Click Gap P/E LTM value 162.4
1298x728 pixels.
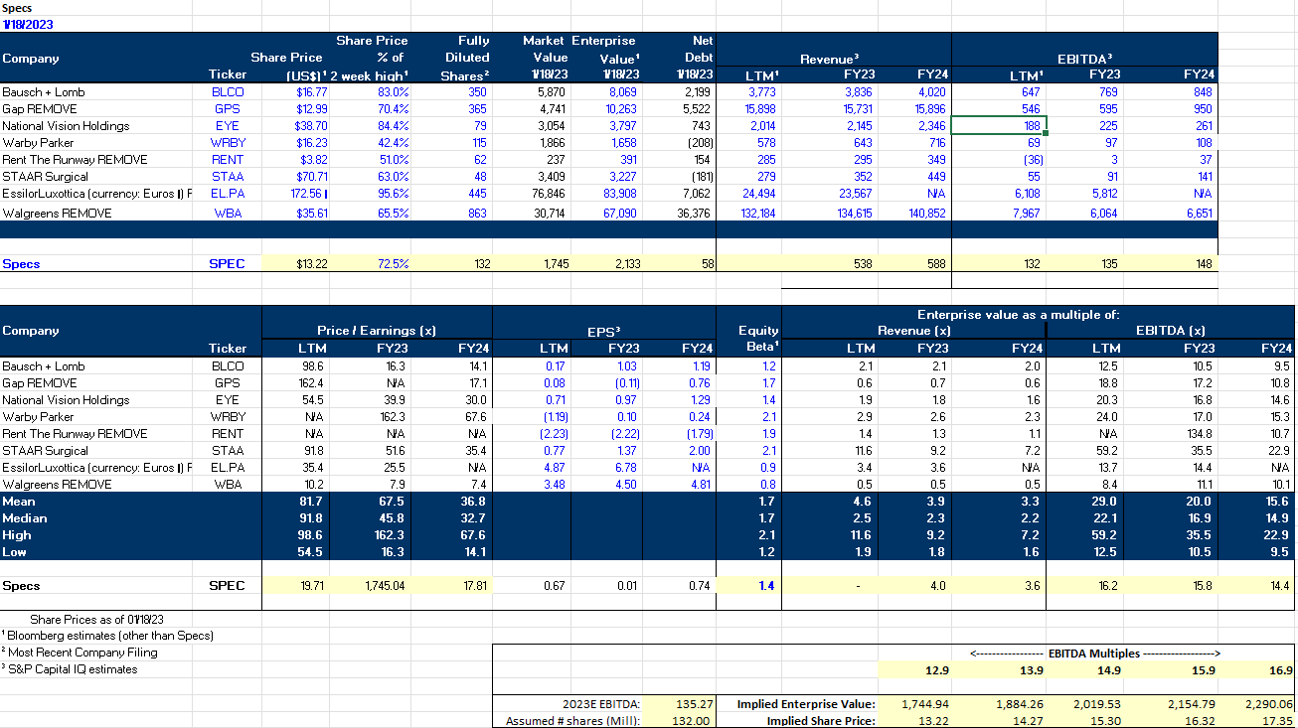pyautogui.click(x=314, y=383)
